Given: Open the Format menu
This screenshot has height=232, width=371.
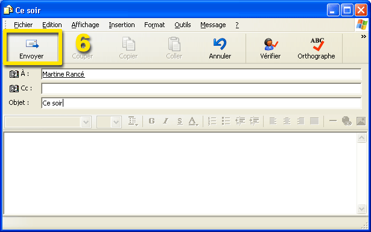Looking at the screenshot, I should (154, 25).
